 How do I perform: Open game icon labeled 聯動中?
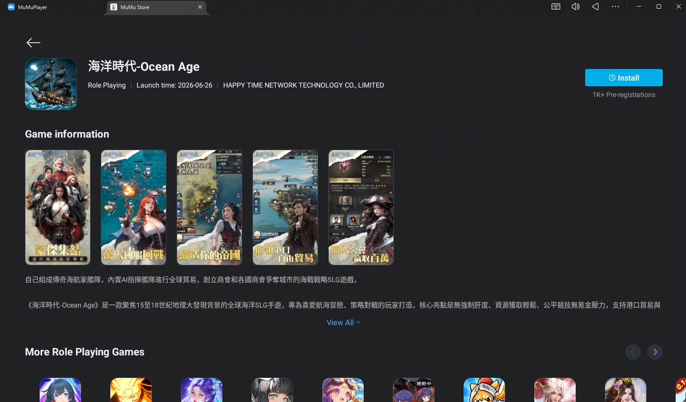point(413,390)
